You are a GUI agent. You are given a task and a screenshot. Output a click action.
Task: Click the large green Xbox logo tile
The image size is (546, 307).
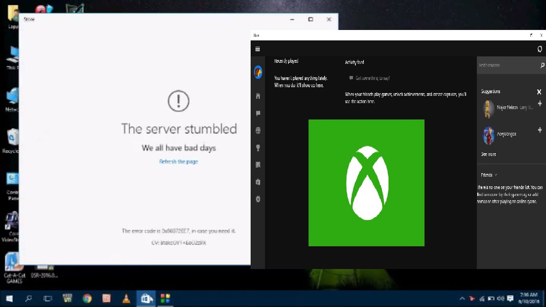tap(366, 183)
